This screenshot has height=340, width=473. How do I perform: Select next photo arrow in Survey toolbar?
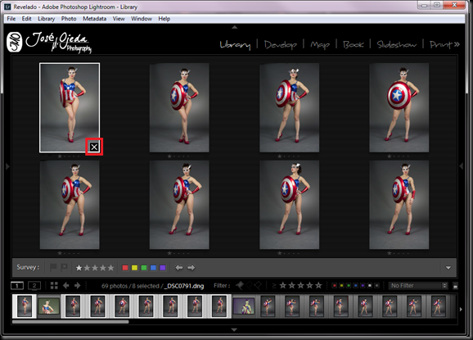click(x=191, y=268)
